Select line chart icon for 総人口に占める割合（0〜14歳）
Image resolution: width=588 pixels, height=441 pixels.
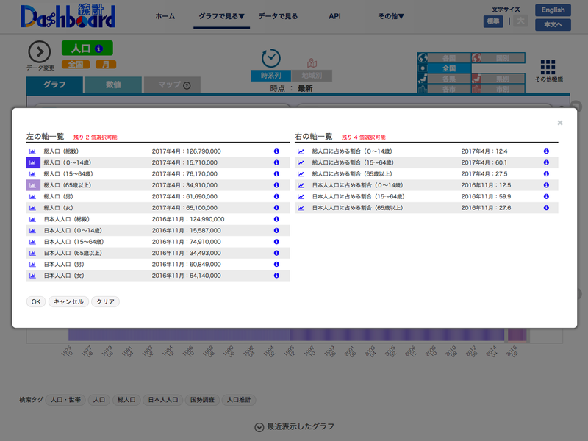301,151
